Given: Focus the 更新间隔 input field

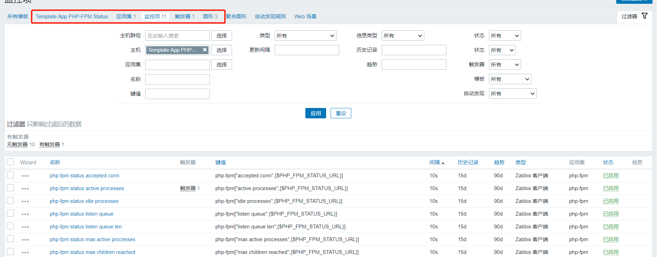Looking at the screenshot, I should click(x=307, y=50).
